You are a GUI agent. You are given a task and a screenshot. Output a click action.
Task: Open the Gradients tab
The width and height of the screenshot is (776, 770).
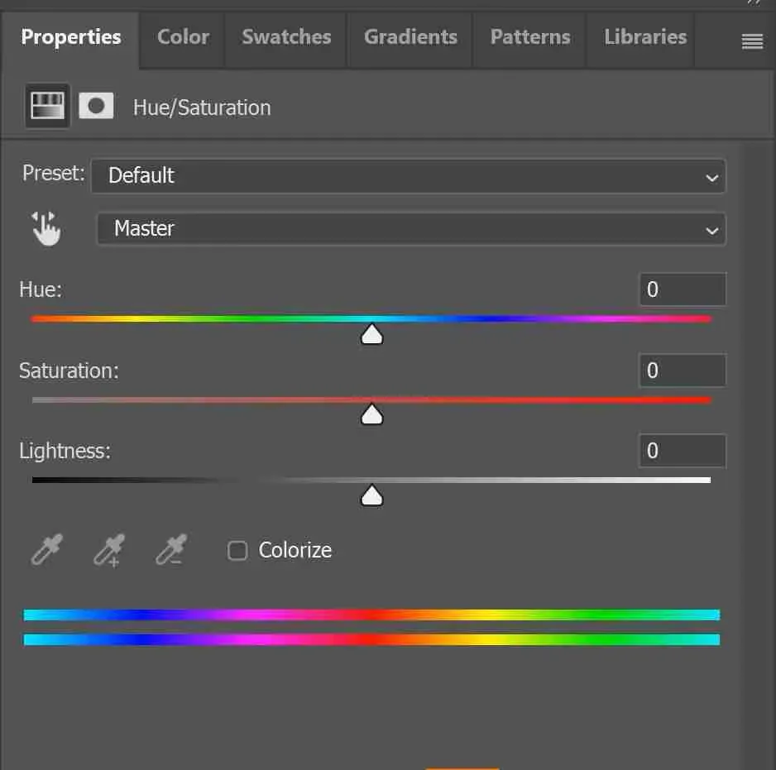(x=410, y=37)
